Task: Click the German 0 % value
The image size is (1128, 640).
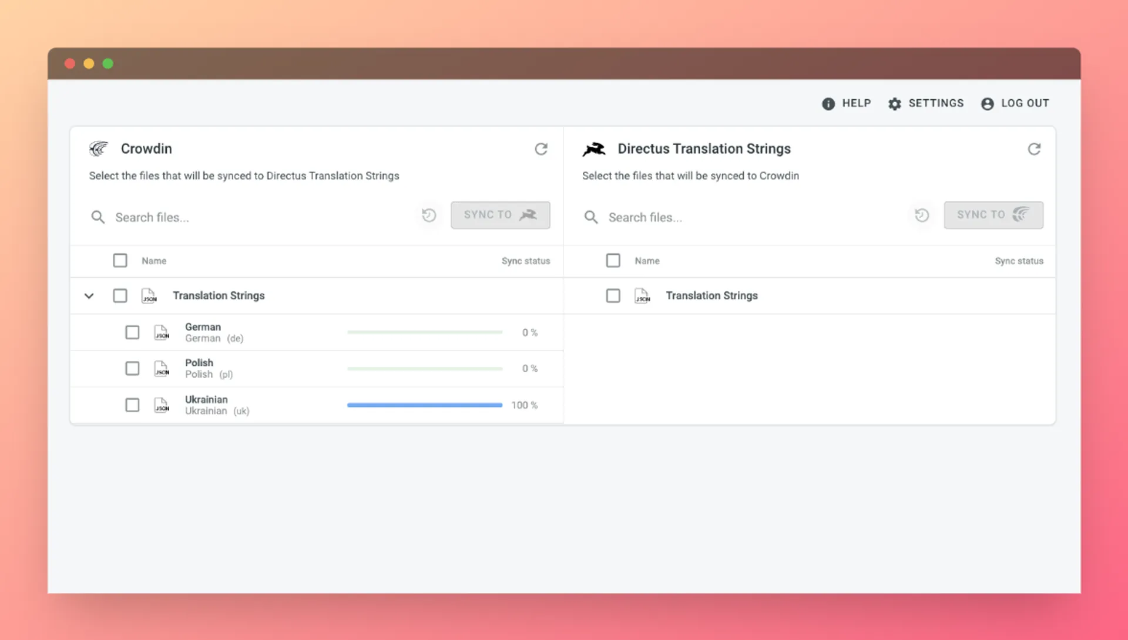Action: [x=530, y=333]
